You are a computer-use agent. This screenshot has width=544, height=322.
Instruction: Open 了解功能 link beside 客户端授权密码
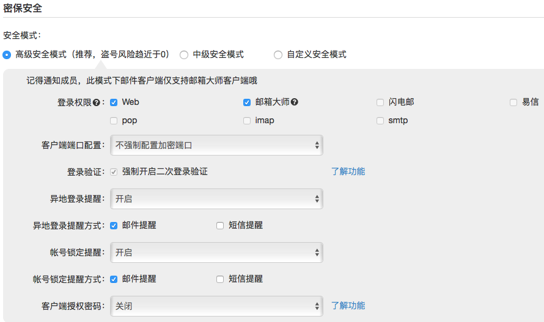pyautogui.click(x=348, y=306)
